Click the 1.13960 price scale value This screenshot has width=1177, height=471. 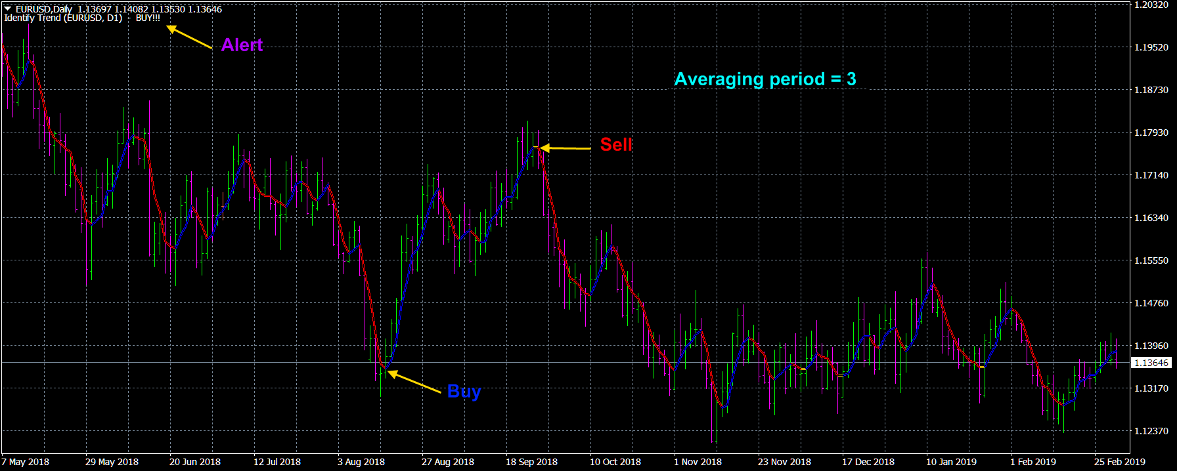(1152, 346)
